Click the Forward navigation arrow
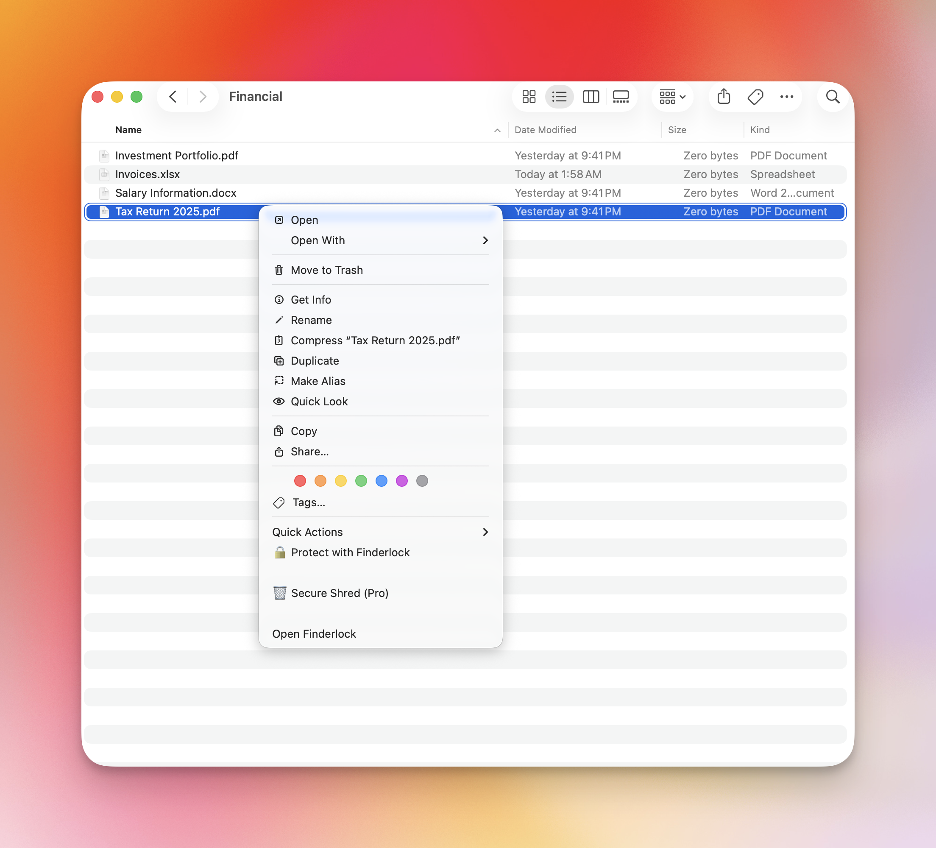The image size is (936, 848). pyautogui.click(x=203, y=97)
